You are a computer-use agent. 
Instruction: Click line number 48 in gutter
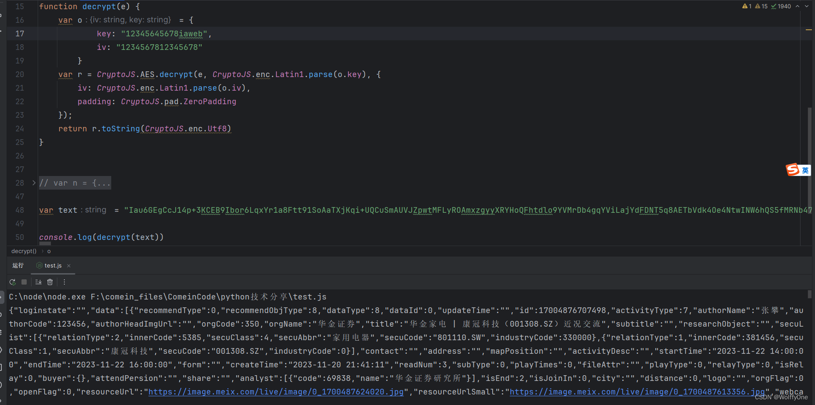click(x=20, y=210)
